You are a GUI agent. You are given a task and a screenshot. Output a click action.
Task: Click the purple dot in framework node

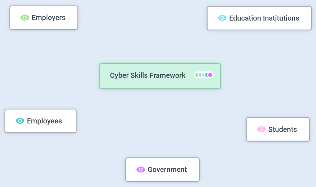pos(210,75)
